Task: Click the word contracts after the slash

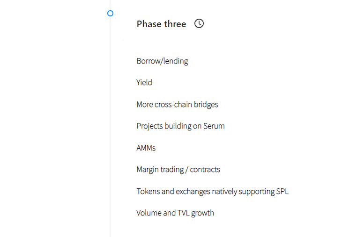Action: click(x=205, y=169)
